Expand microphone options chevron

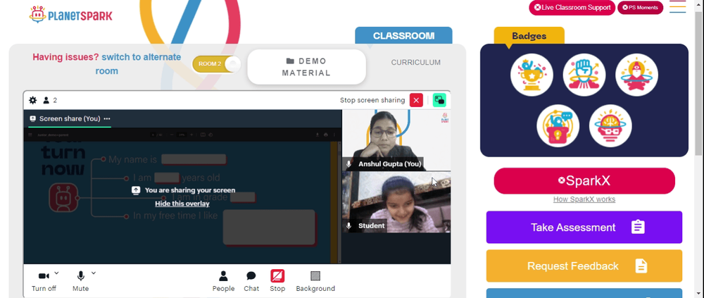tap(94, 273)
